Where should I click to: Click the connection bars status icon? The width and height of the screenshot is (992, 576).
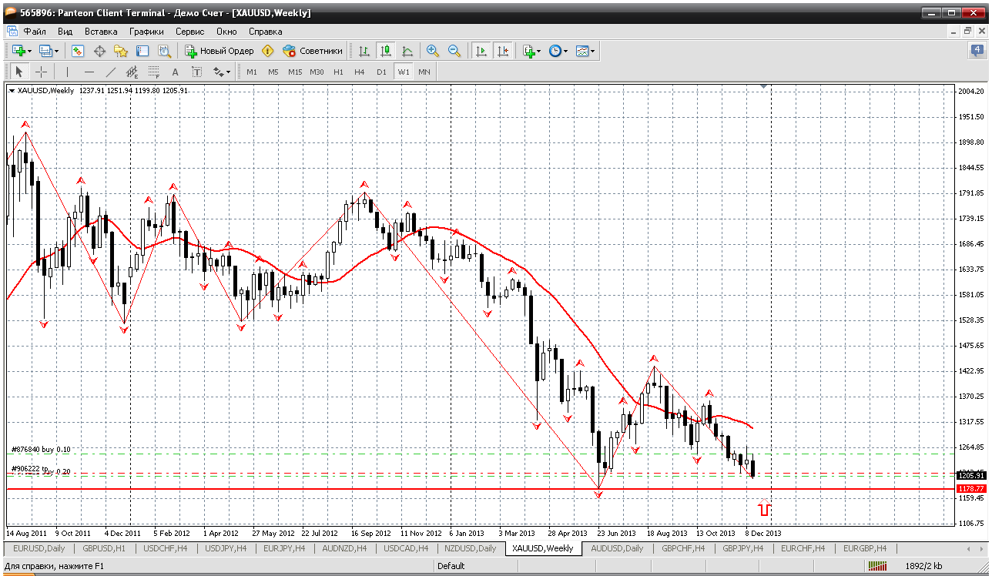tap(878, 566)
